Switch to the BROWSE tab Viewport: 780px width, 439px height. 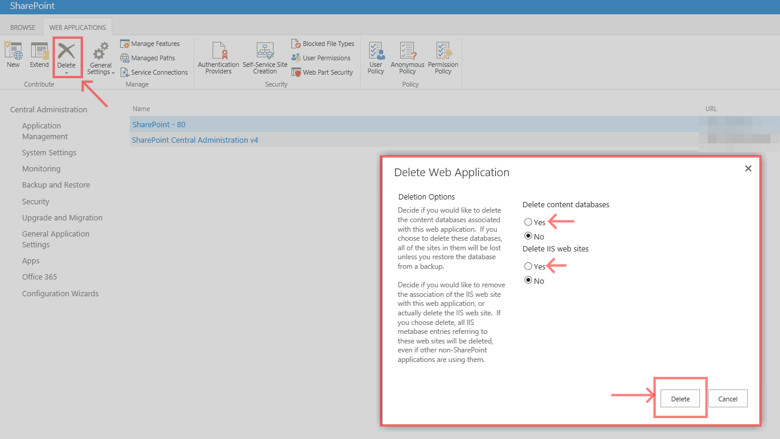[x=23, y=27]
